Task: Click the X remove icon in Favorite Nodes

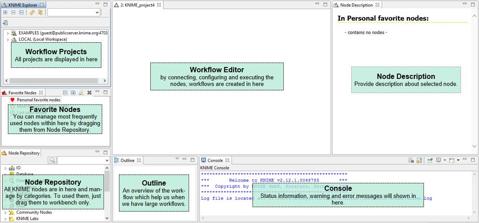Action: click(89, 93)
